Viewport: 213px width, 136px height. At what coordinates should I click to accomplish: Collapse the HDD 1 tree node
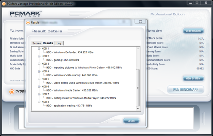click(39, 49)
